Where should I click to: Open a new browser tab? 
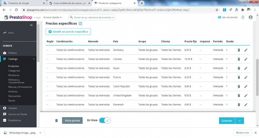pos(142,3)
